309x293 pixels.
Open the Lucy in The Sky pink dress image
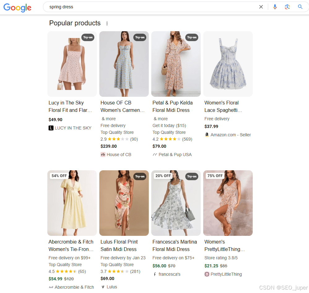72,64
